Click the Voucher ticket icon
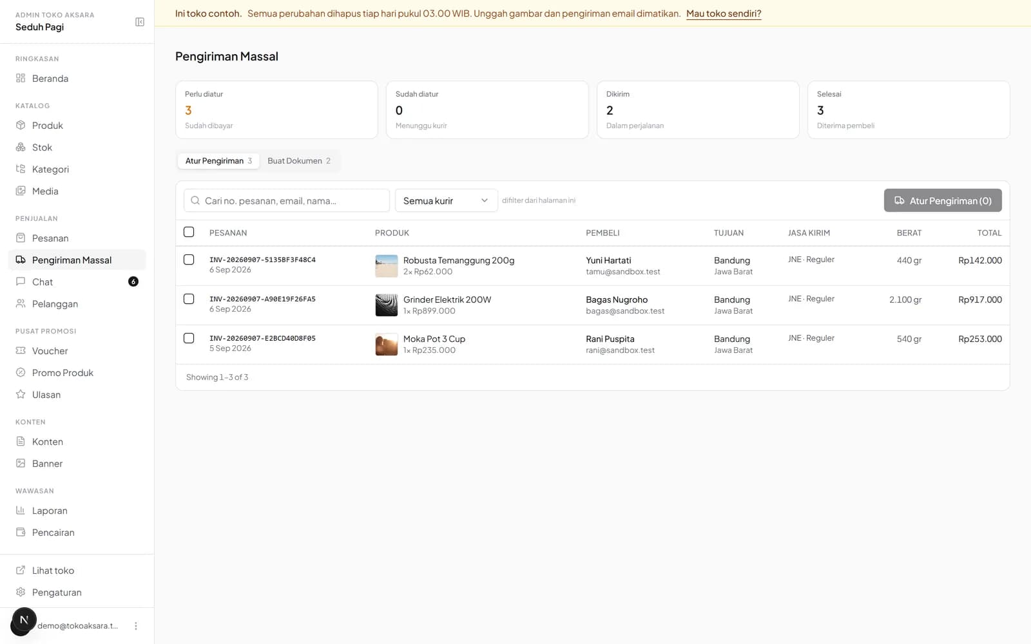This screenshot has height=644, width=1031. click(x=21, y=350)
